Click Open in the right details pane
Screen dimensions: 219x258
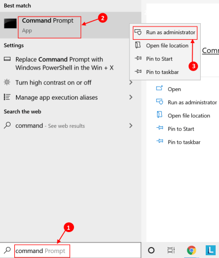pyautogui.click(x=174, y=89)
